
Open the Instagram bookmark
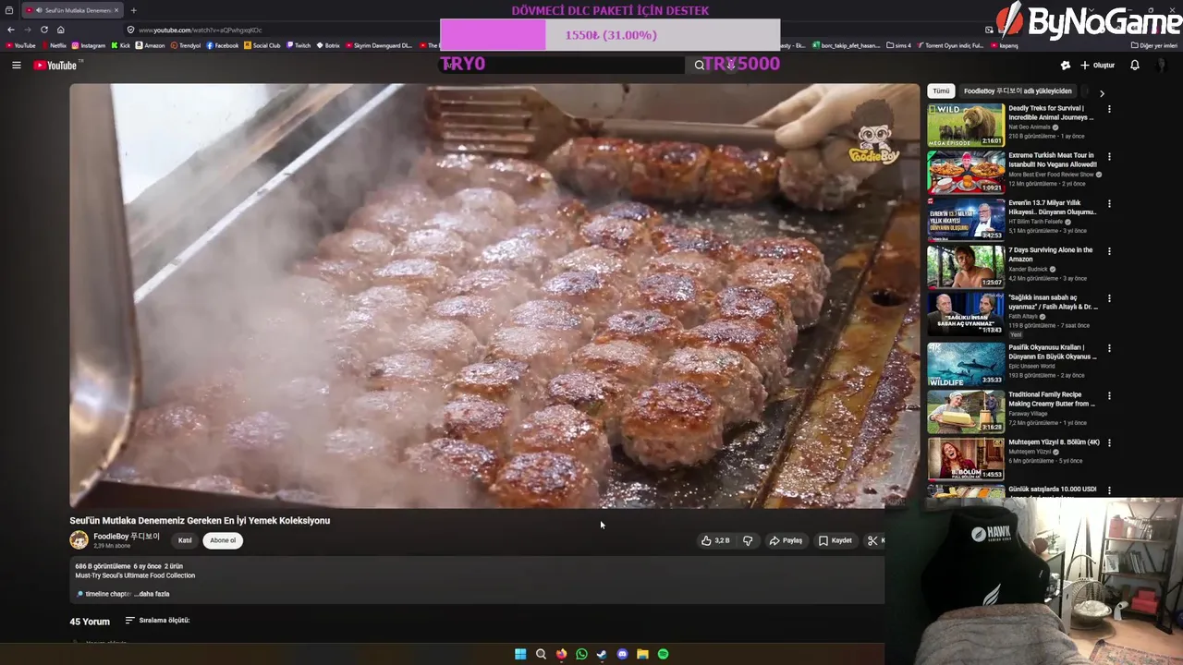[89, 45]
